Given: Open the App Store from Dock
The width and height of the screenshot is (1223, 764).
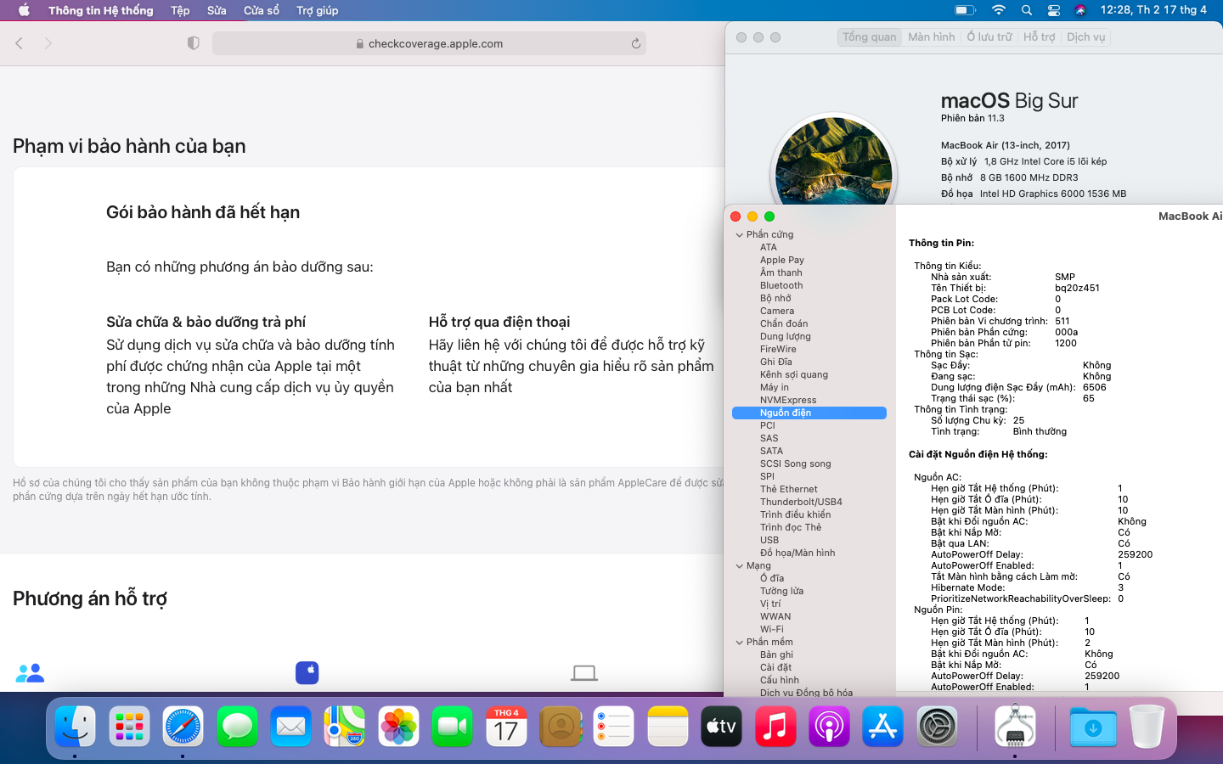Looking at the screenshot, I should [x=882, y=727].
